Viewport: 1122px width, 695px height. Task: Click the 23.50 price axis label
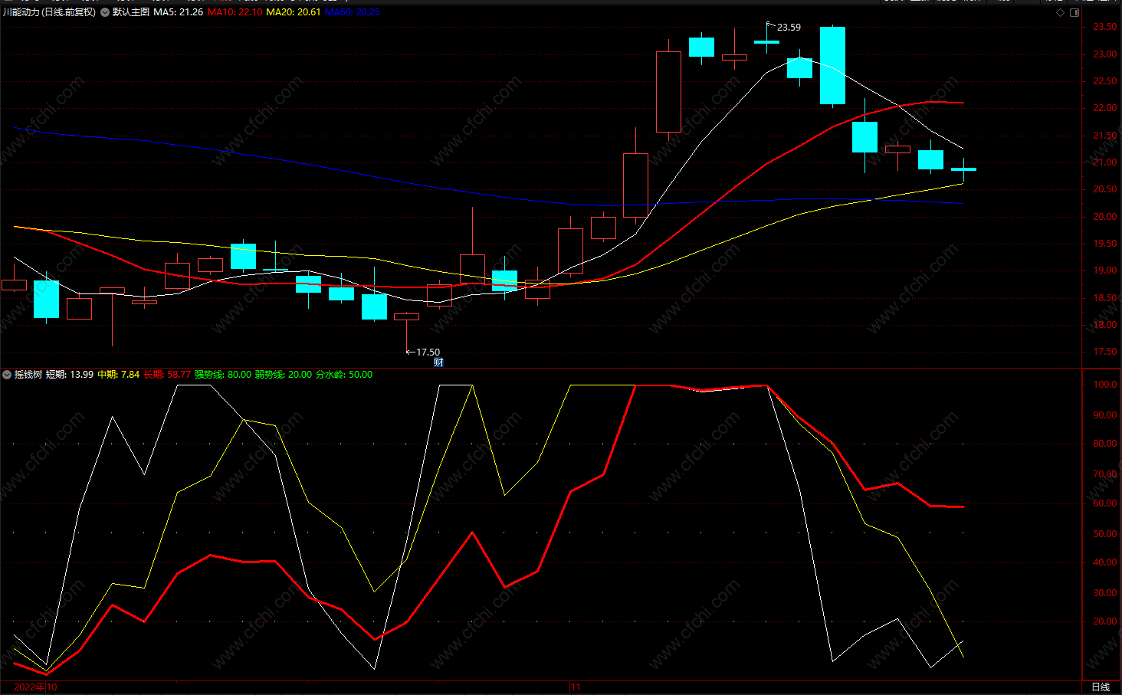(1105, 27)
